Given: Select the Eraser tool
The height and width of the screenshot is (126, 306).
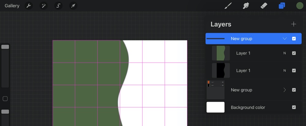Looking at the screenshot, I should click(x=264, y=6).
